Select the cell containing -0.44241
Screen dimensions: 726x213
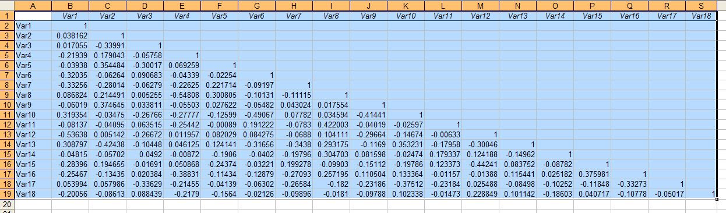tap(480, 164)
